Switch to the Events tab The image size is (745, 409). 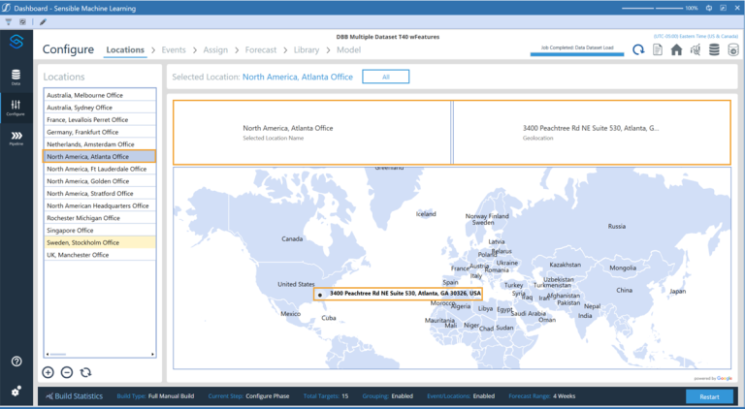point(174,49)
